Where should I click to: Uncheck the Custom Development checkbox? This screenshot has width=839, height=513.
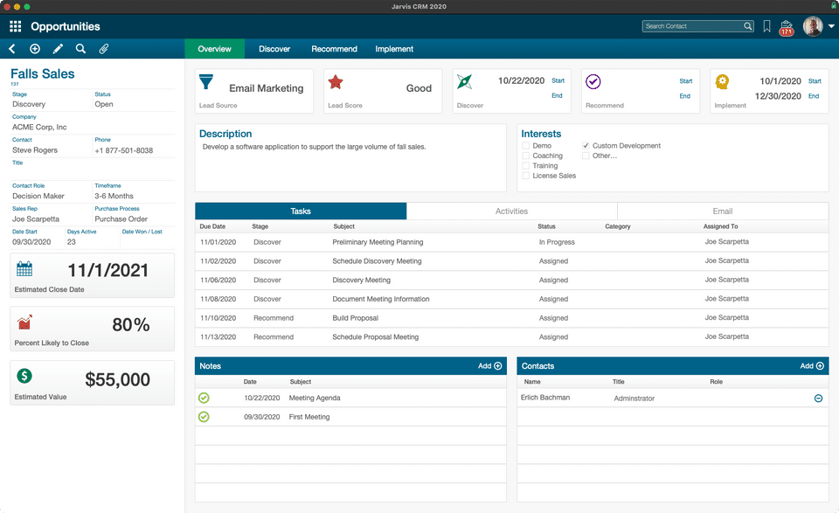coord(586,145)
